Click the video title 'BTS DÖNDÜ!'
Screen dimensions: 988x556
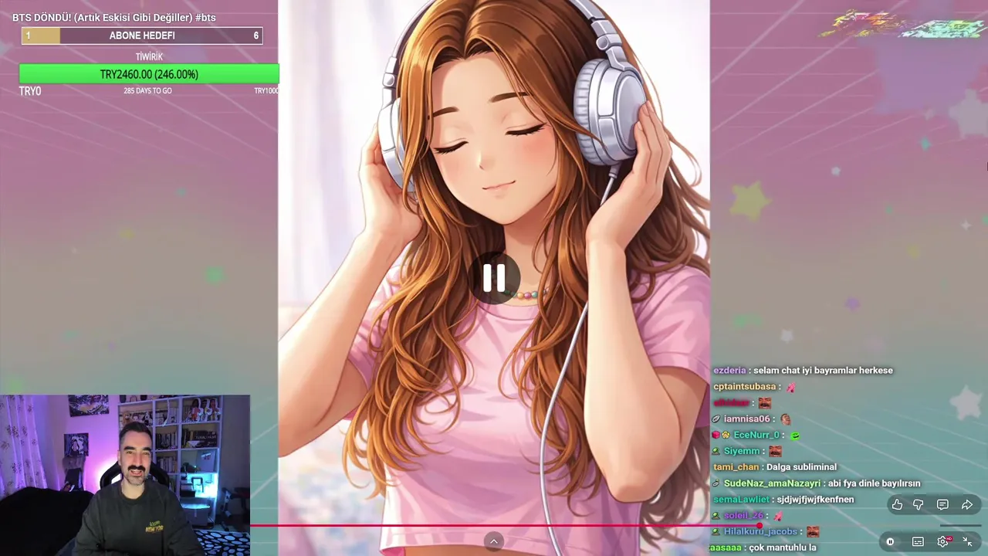tap(114, 17)
